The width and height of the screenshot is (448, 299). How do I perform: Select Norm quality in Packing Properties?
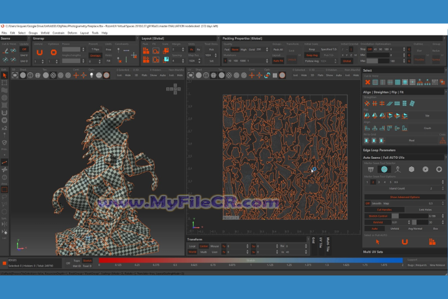235,49
